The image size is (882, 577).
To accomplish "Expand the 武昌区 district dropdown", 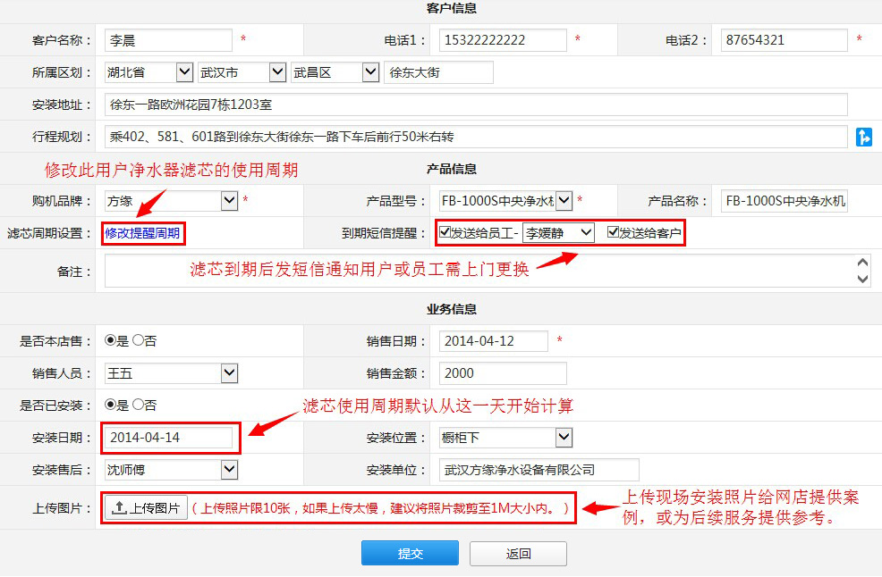I will pos(335,72).
